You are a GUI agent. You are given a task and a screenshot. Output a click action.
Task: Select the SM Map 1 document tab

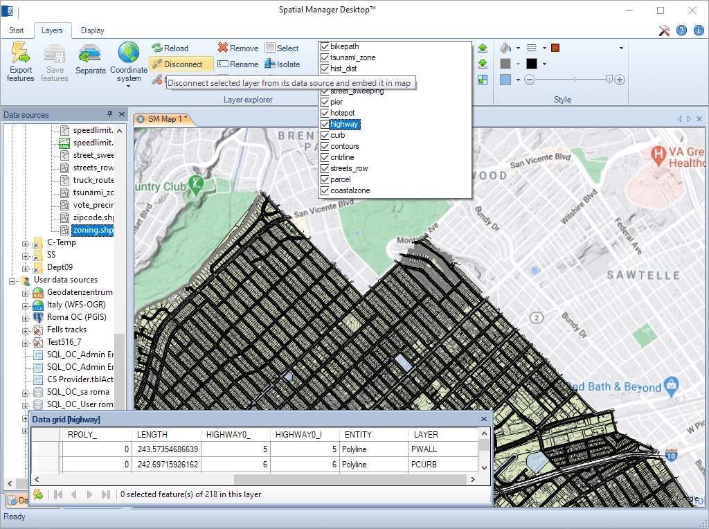(x=165, y=119)
